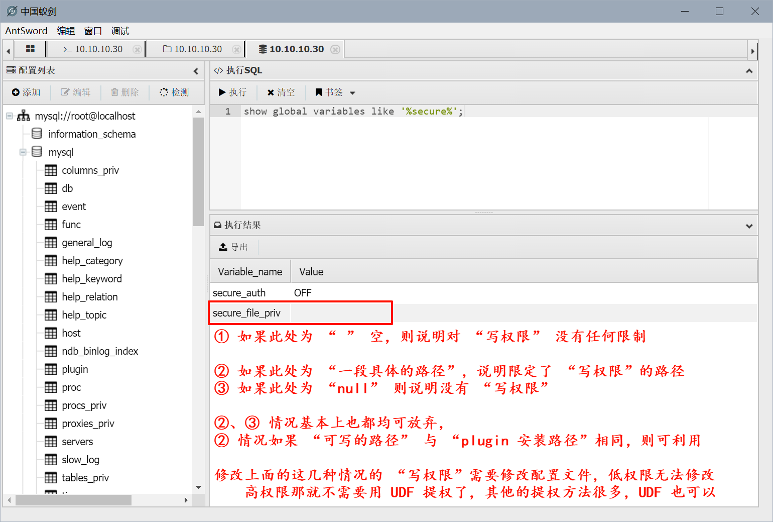Click the database tree horizontal scrollbar
Screen dimensions: 773x522
(73, 500)
